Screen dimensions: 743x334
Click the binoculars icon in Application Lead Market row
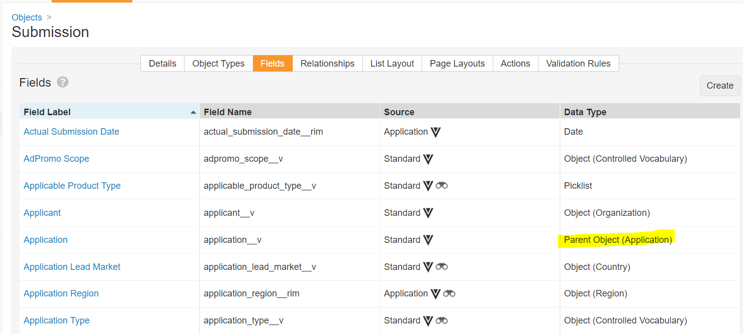pos(442,267)
